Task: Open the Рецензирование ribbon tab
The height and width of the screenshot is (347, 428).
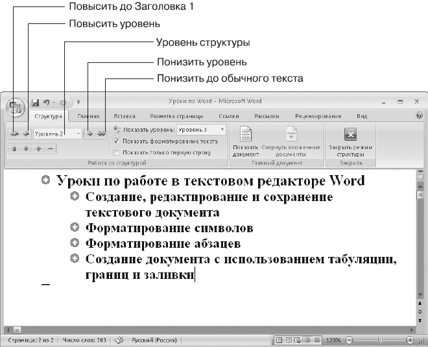Action: click(318, 116)
